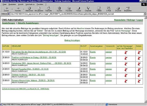Open the Favoriten toolbar icon
Image resolution: width=147 pixels, height=106 pixels.
pos(69,8)
